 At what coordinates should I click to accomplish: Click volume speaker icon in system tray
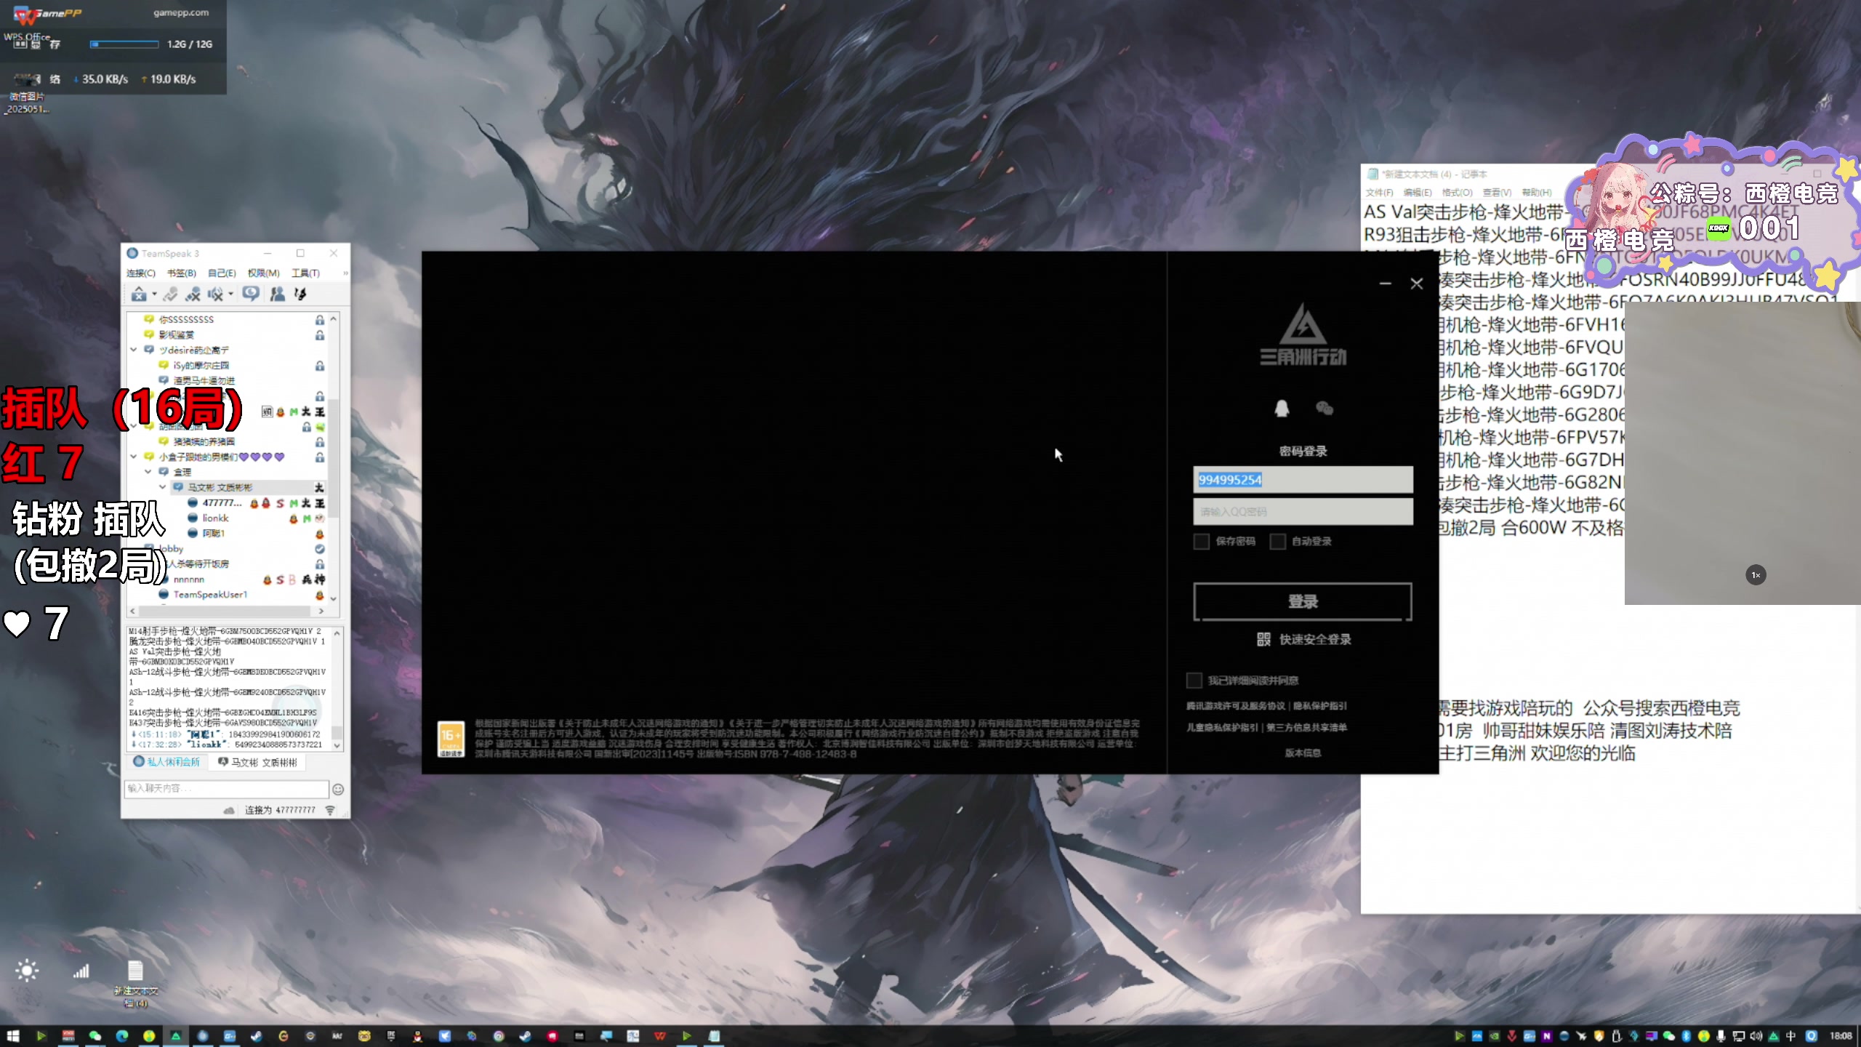coord(1756,1036)
